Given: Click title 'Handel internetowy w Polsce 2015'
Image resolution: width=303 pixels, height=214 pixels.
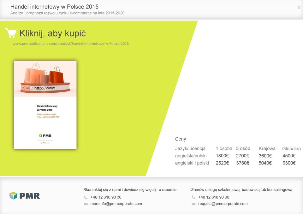Looking at the screenshot, I should coord(55,7).
